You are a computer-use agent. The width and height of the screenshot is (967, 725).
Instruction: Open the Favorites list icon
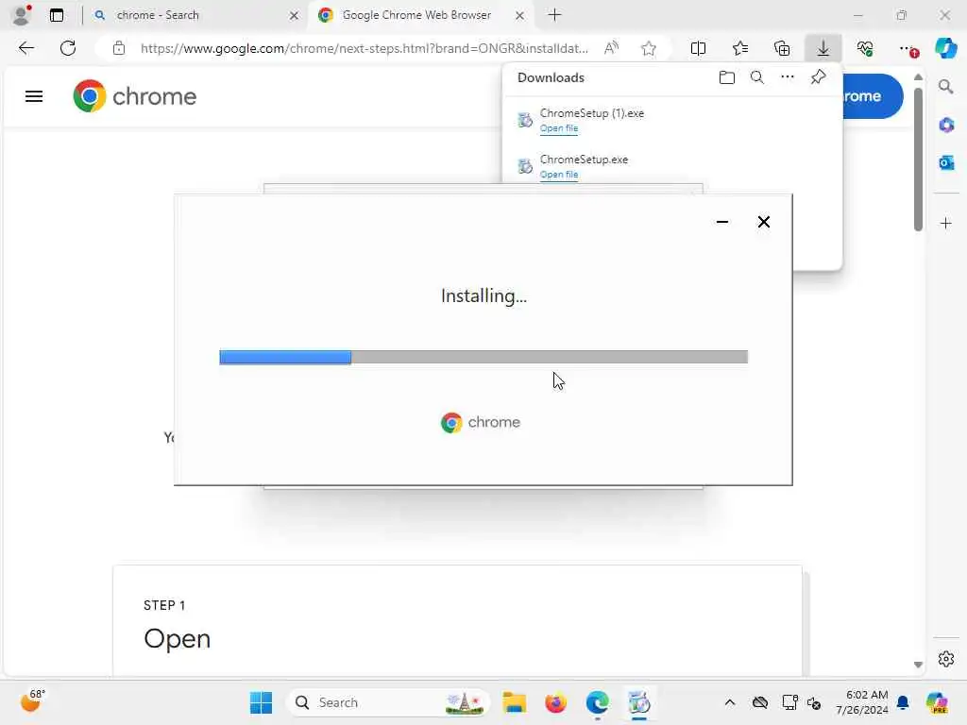point(740,48)
